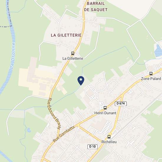This screenshot has width=162, height=162.
Task: Select the Zone Palard bus stop icon
Action: coord(151,74)
